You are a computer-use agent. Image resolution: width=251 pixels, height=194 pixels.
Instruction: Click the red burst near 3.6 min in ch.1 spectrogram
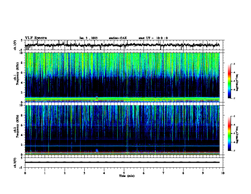(x=97, y=98)
